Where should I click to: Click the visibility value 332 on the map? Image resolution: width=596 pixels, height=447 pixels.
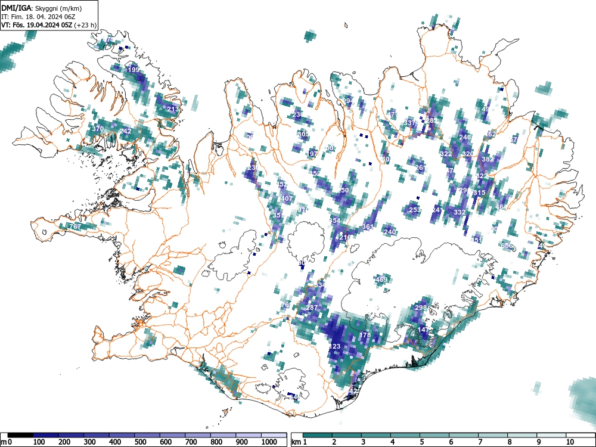(460, 212)
